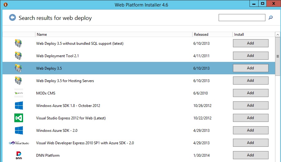Select "MODx CMS" row text
This screenshot has width=281, height=162.
pos(46,93)
